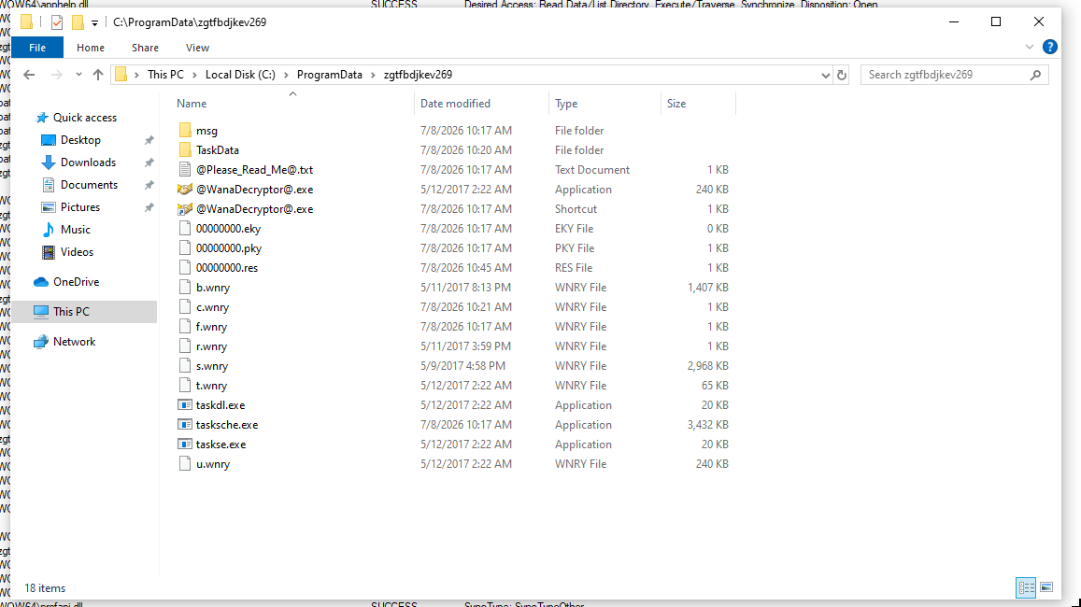
Task: Open the Help question mark icon
Action: 1050,47
